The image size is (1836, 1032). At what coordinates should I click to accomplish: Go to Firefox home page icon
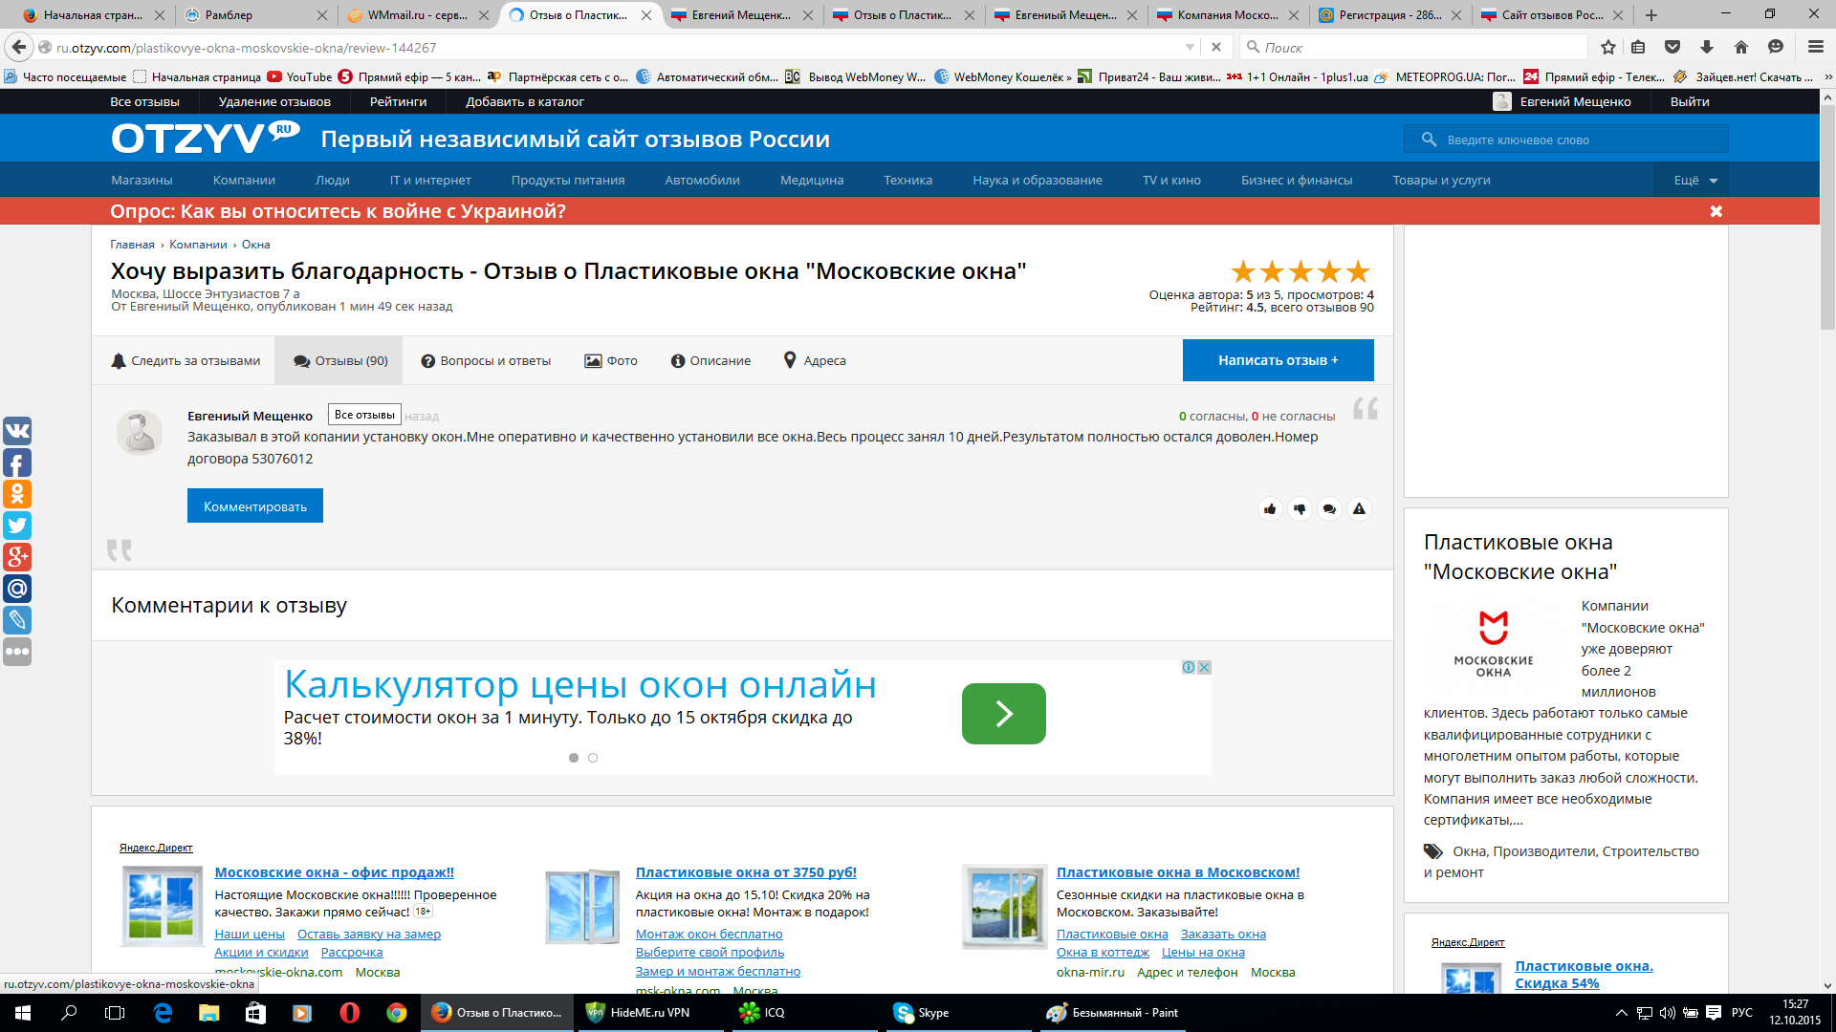click(1741, 47)
